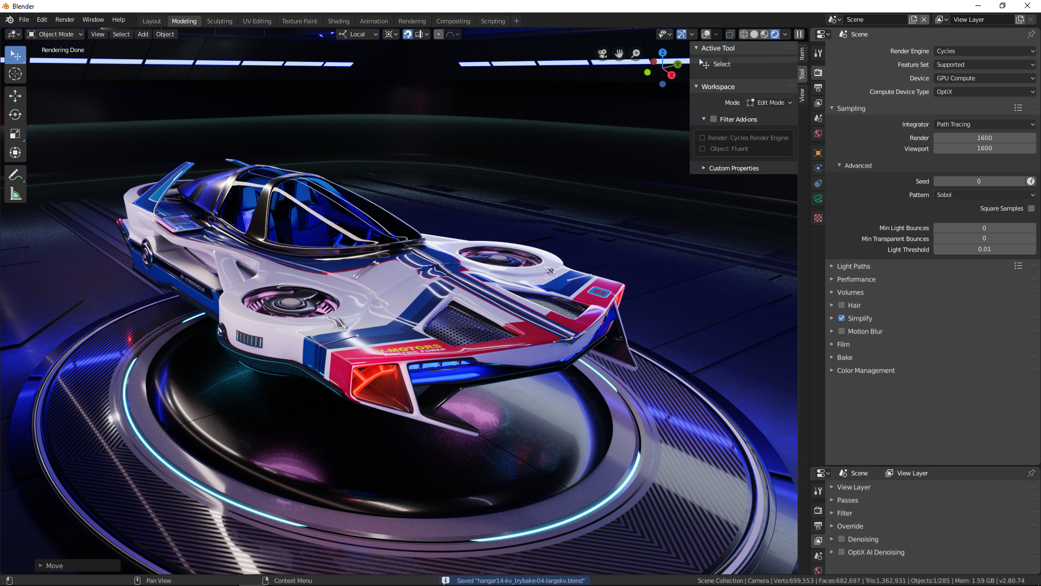Click the Transform tool icon

(x=16, y=152)
